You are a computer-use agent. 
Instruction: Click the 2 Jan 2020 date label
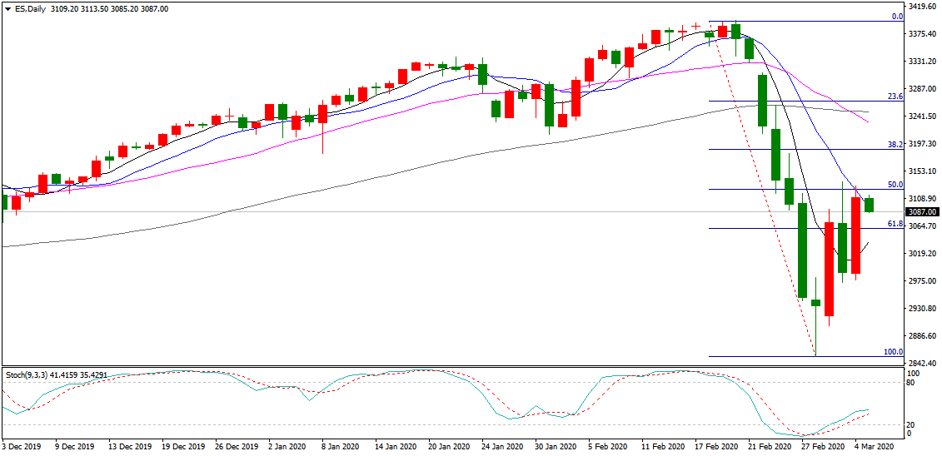pyautogui.click(x=288, y=447)
